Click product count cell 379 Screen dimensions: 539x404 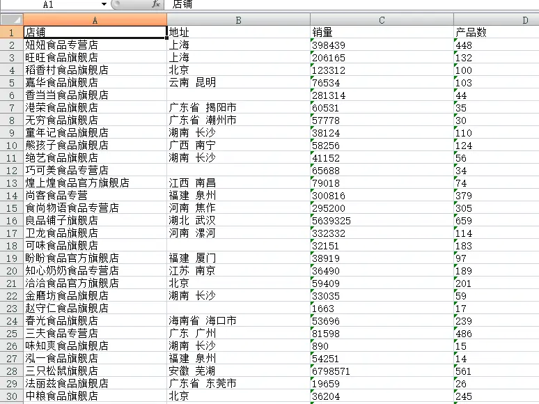coord(497,195)
